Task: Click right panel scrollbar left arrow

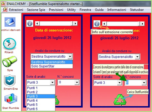Action: 104,24
